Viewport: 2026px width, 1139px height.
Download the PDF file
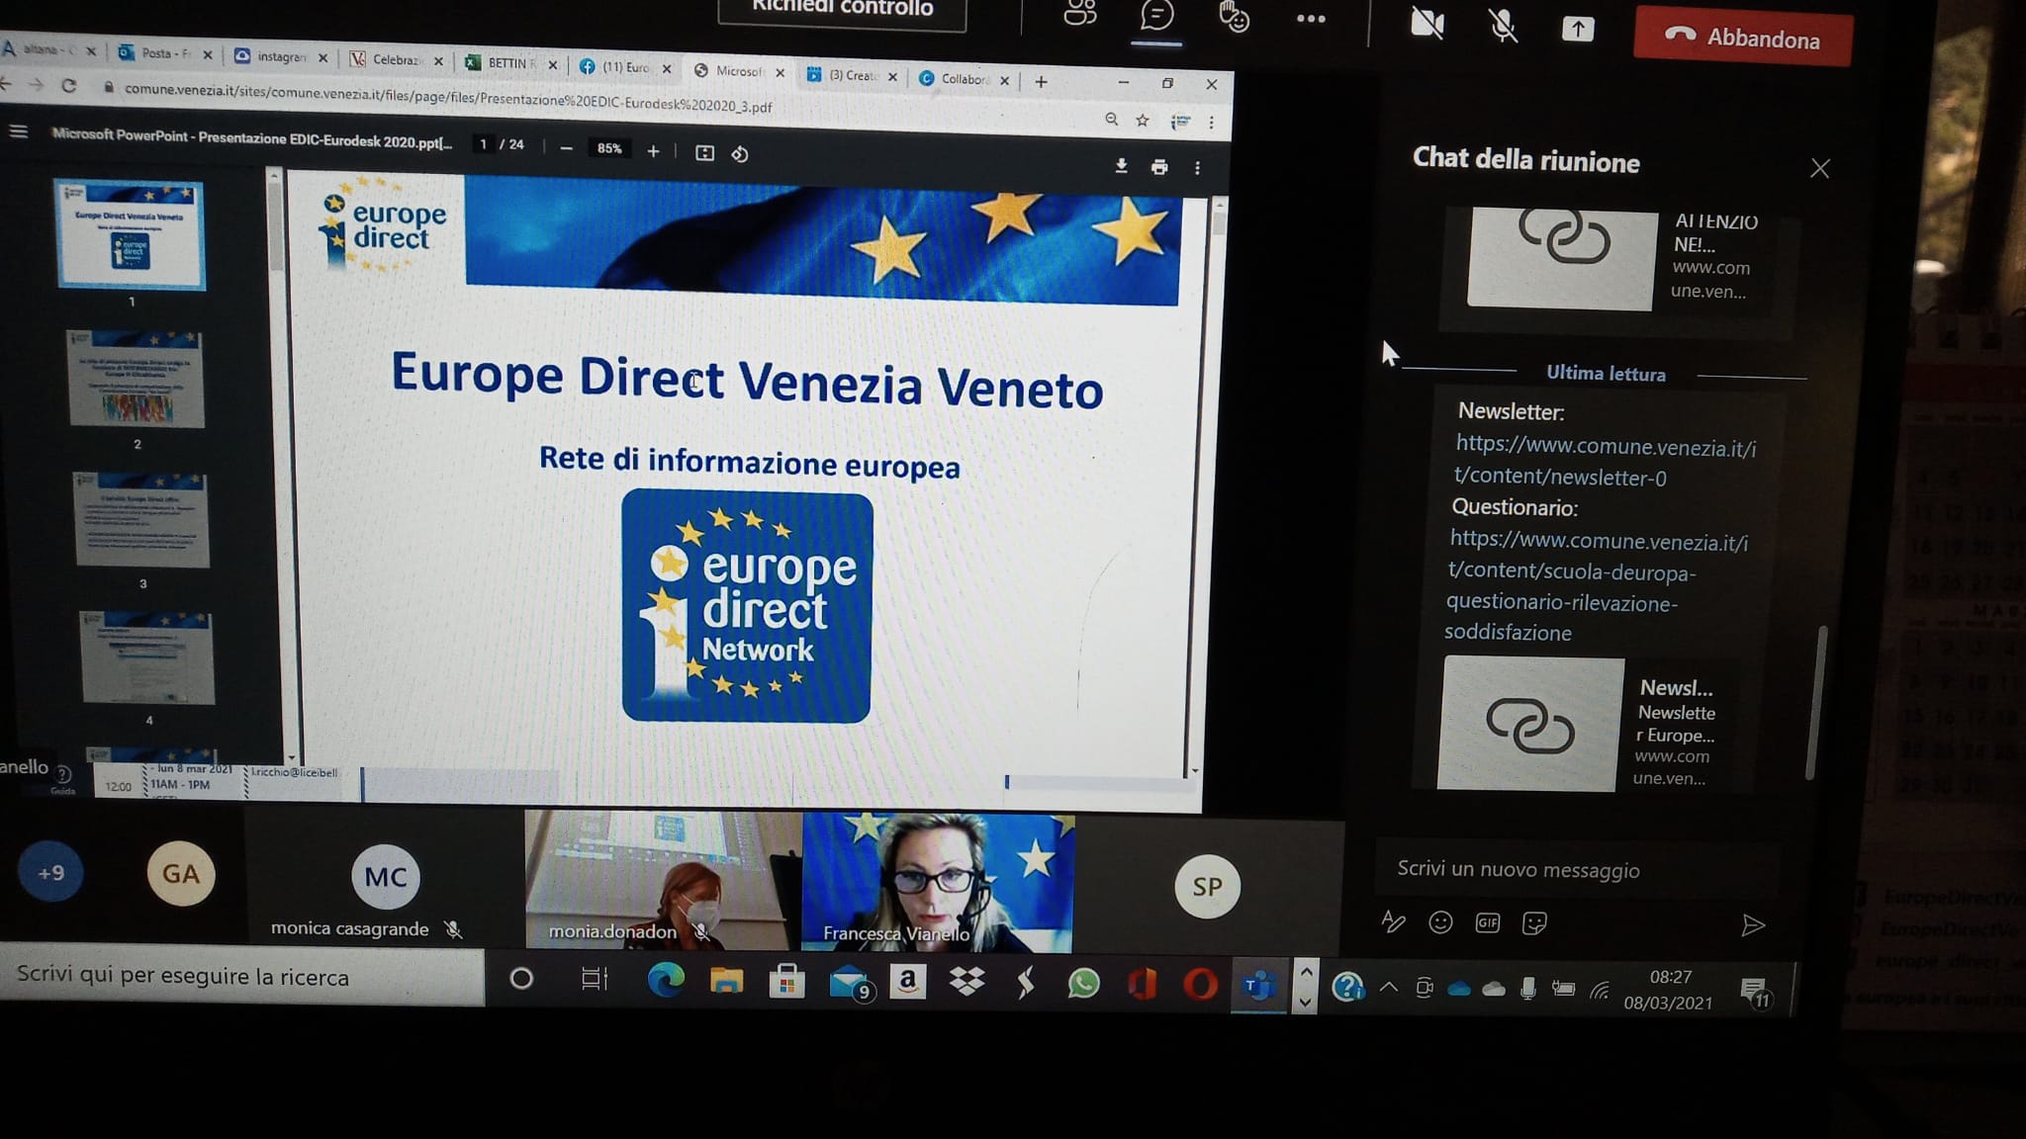coord(1121,166)
